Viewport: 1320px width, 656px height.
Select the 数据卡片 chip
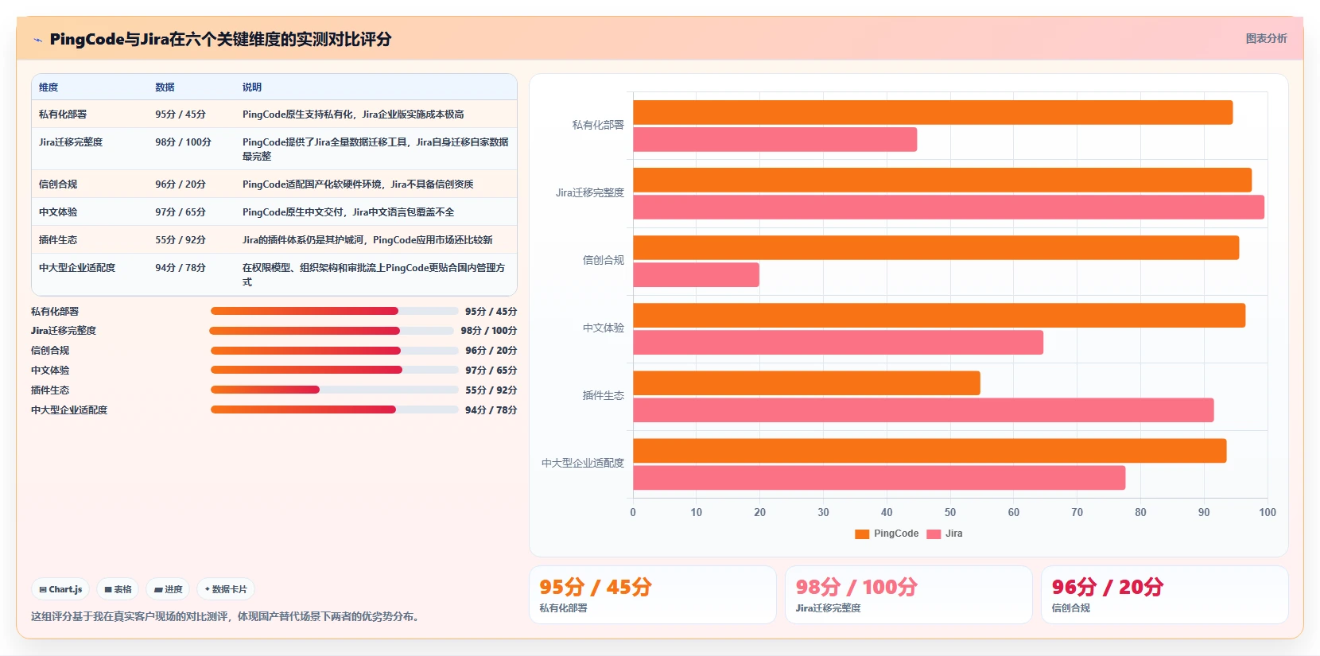(x=226, y=589)
